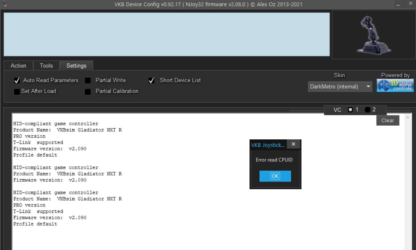Viewport: 416px width, 250px height.
Task: Open the Skin dropdown DarkMetro (internal)
Action: [340, 87]
